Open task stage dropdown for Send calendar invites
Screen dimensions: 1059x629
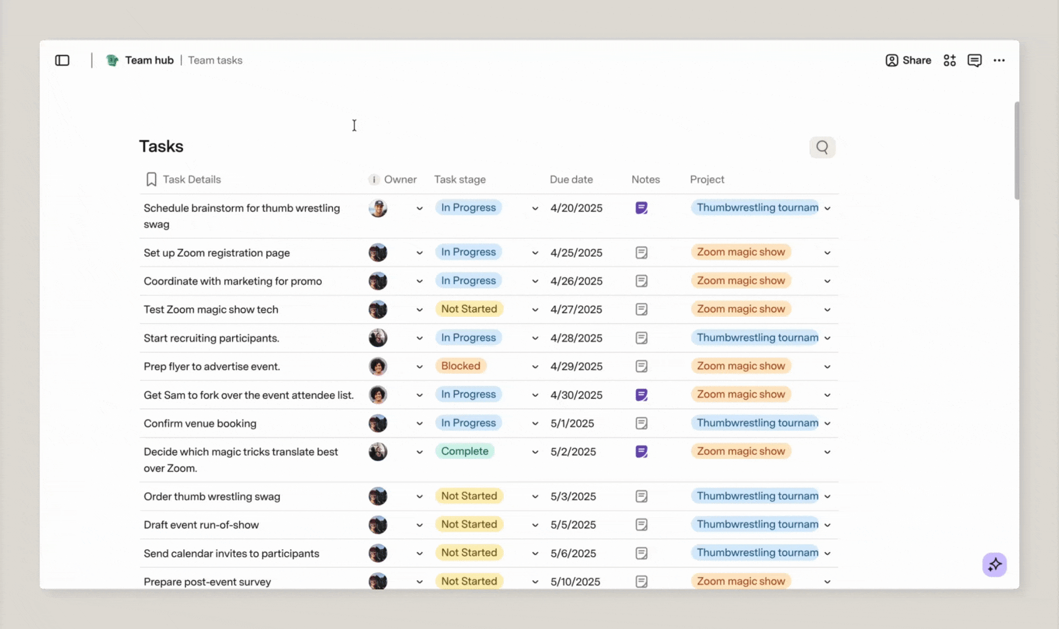pos(535,553)
